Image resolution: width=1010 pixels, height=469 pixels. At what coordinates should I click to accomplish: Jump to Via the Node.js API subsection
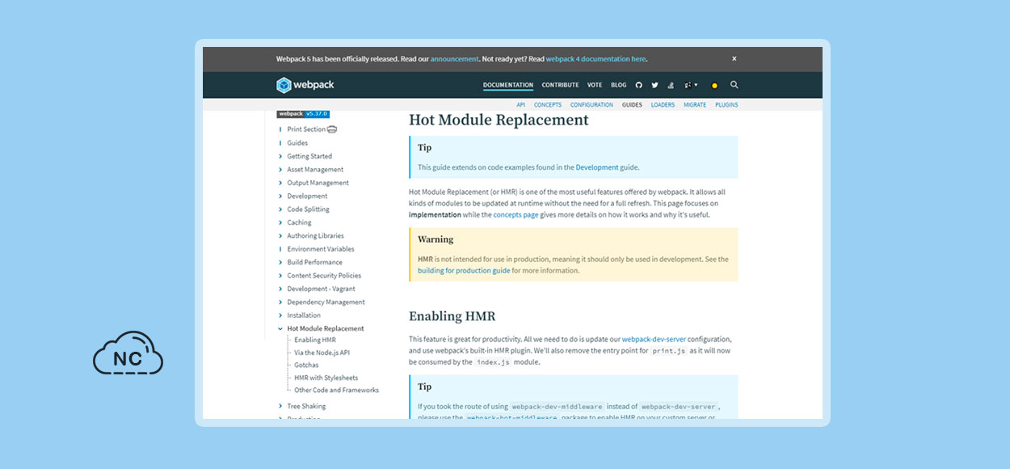[x=322, y=353]
